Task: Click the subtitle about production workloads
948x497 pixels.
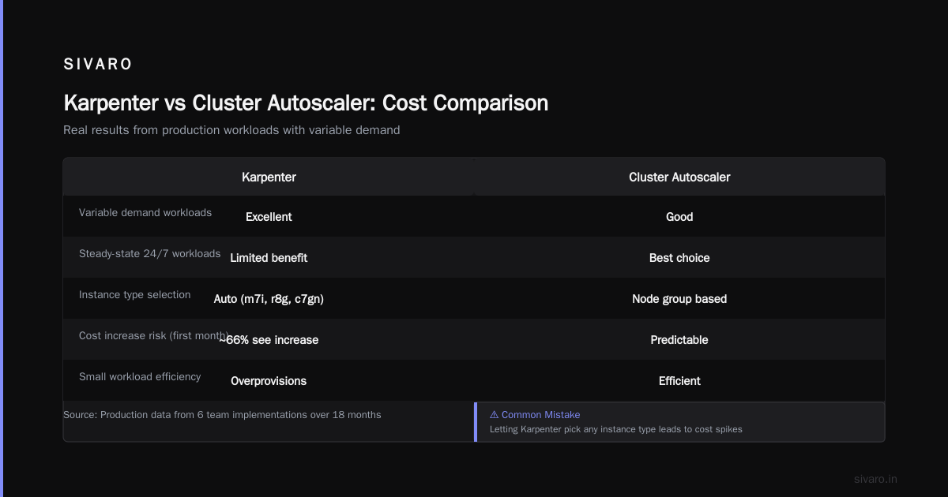Action: (231, 130)
